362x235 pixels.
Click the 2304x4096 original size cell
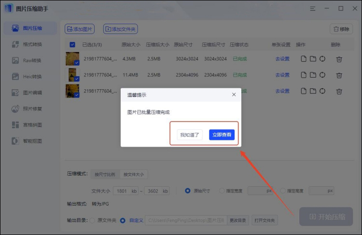(x=187, y=75)
